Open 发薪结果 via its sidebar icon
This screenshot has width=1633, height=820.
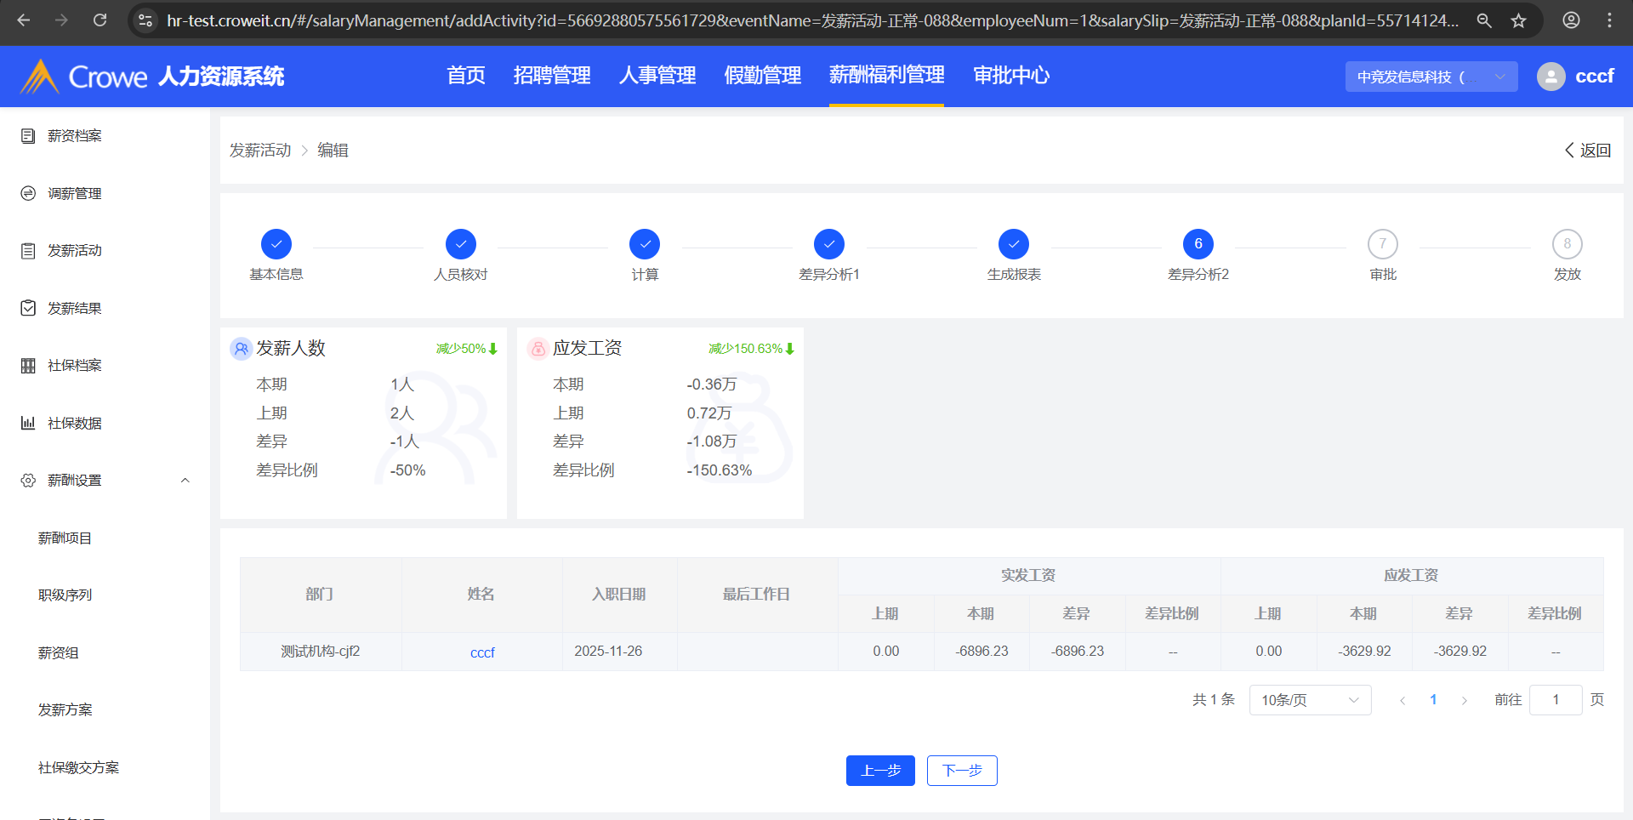(28, 308)
